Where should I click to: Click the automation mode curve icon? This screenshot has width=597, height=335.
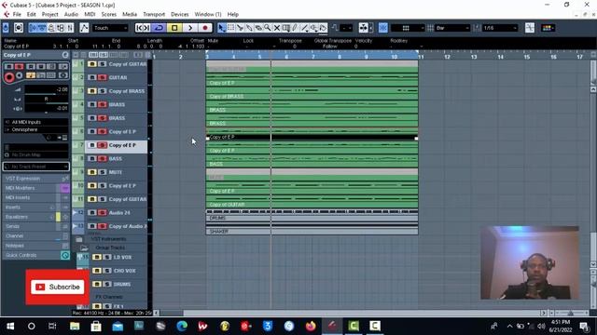[x=84, y=28]
